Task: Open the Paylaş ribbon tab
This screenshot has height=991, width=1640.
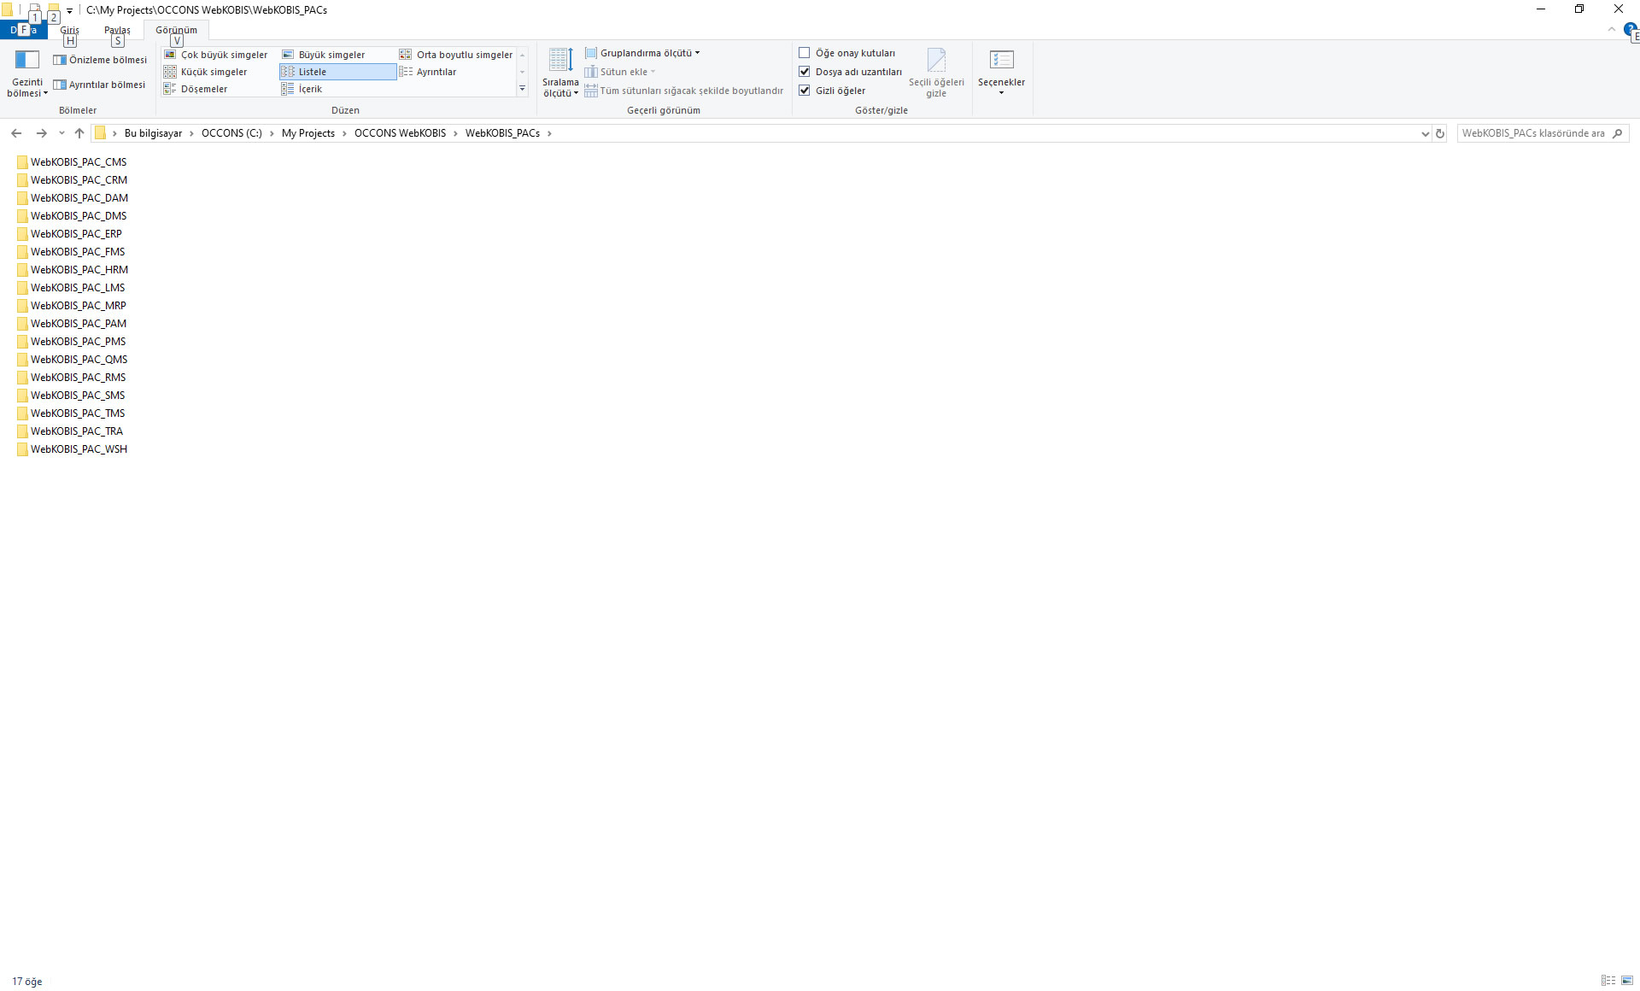Action: point(117,30)
